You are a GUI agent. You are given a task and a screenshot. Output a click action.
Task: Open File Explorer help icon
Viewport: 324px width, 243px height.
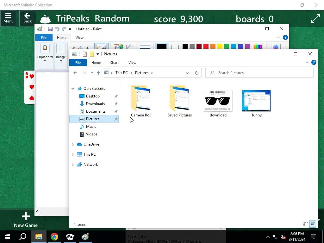point(314,62)
